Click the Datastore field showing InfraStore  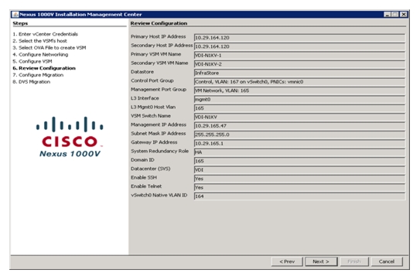(x=300, y=73)
